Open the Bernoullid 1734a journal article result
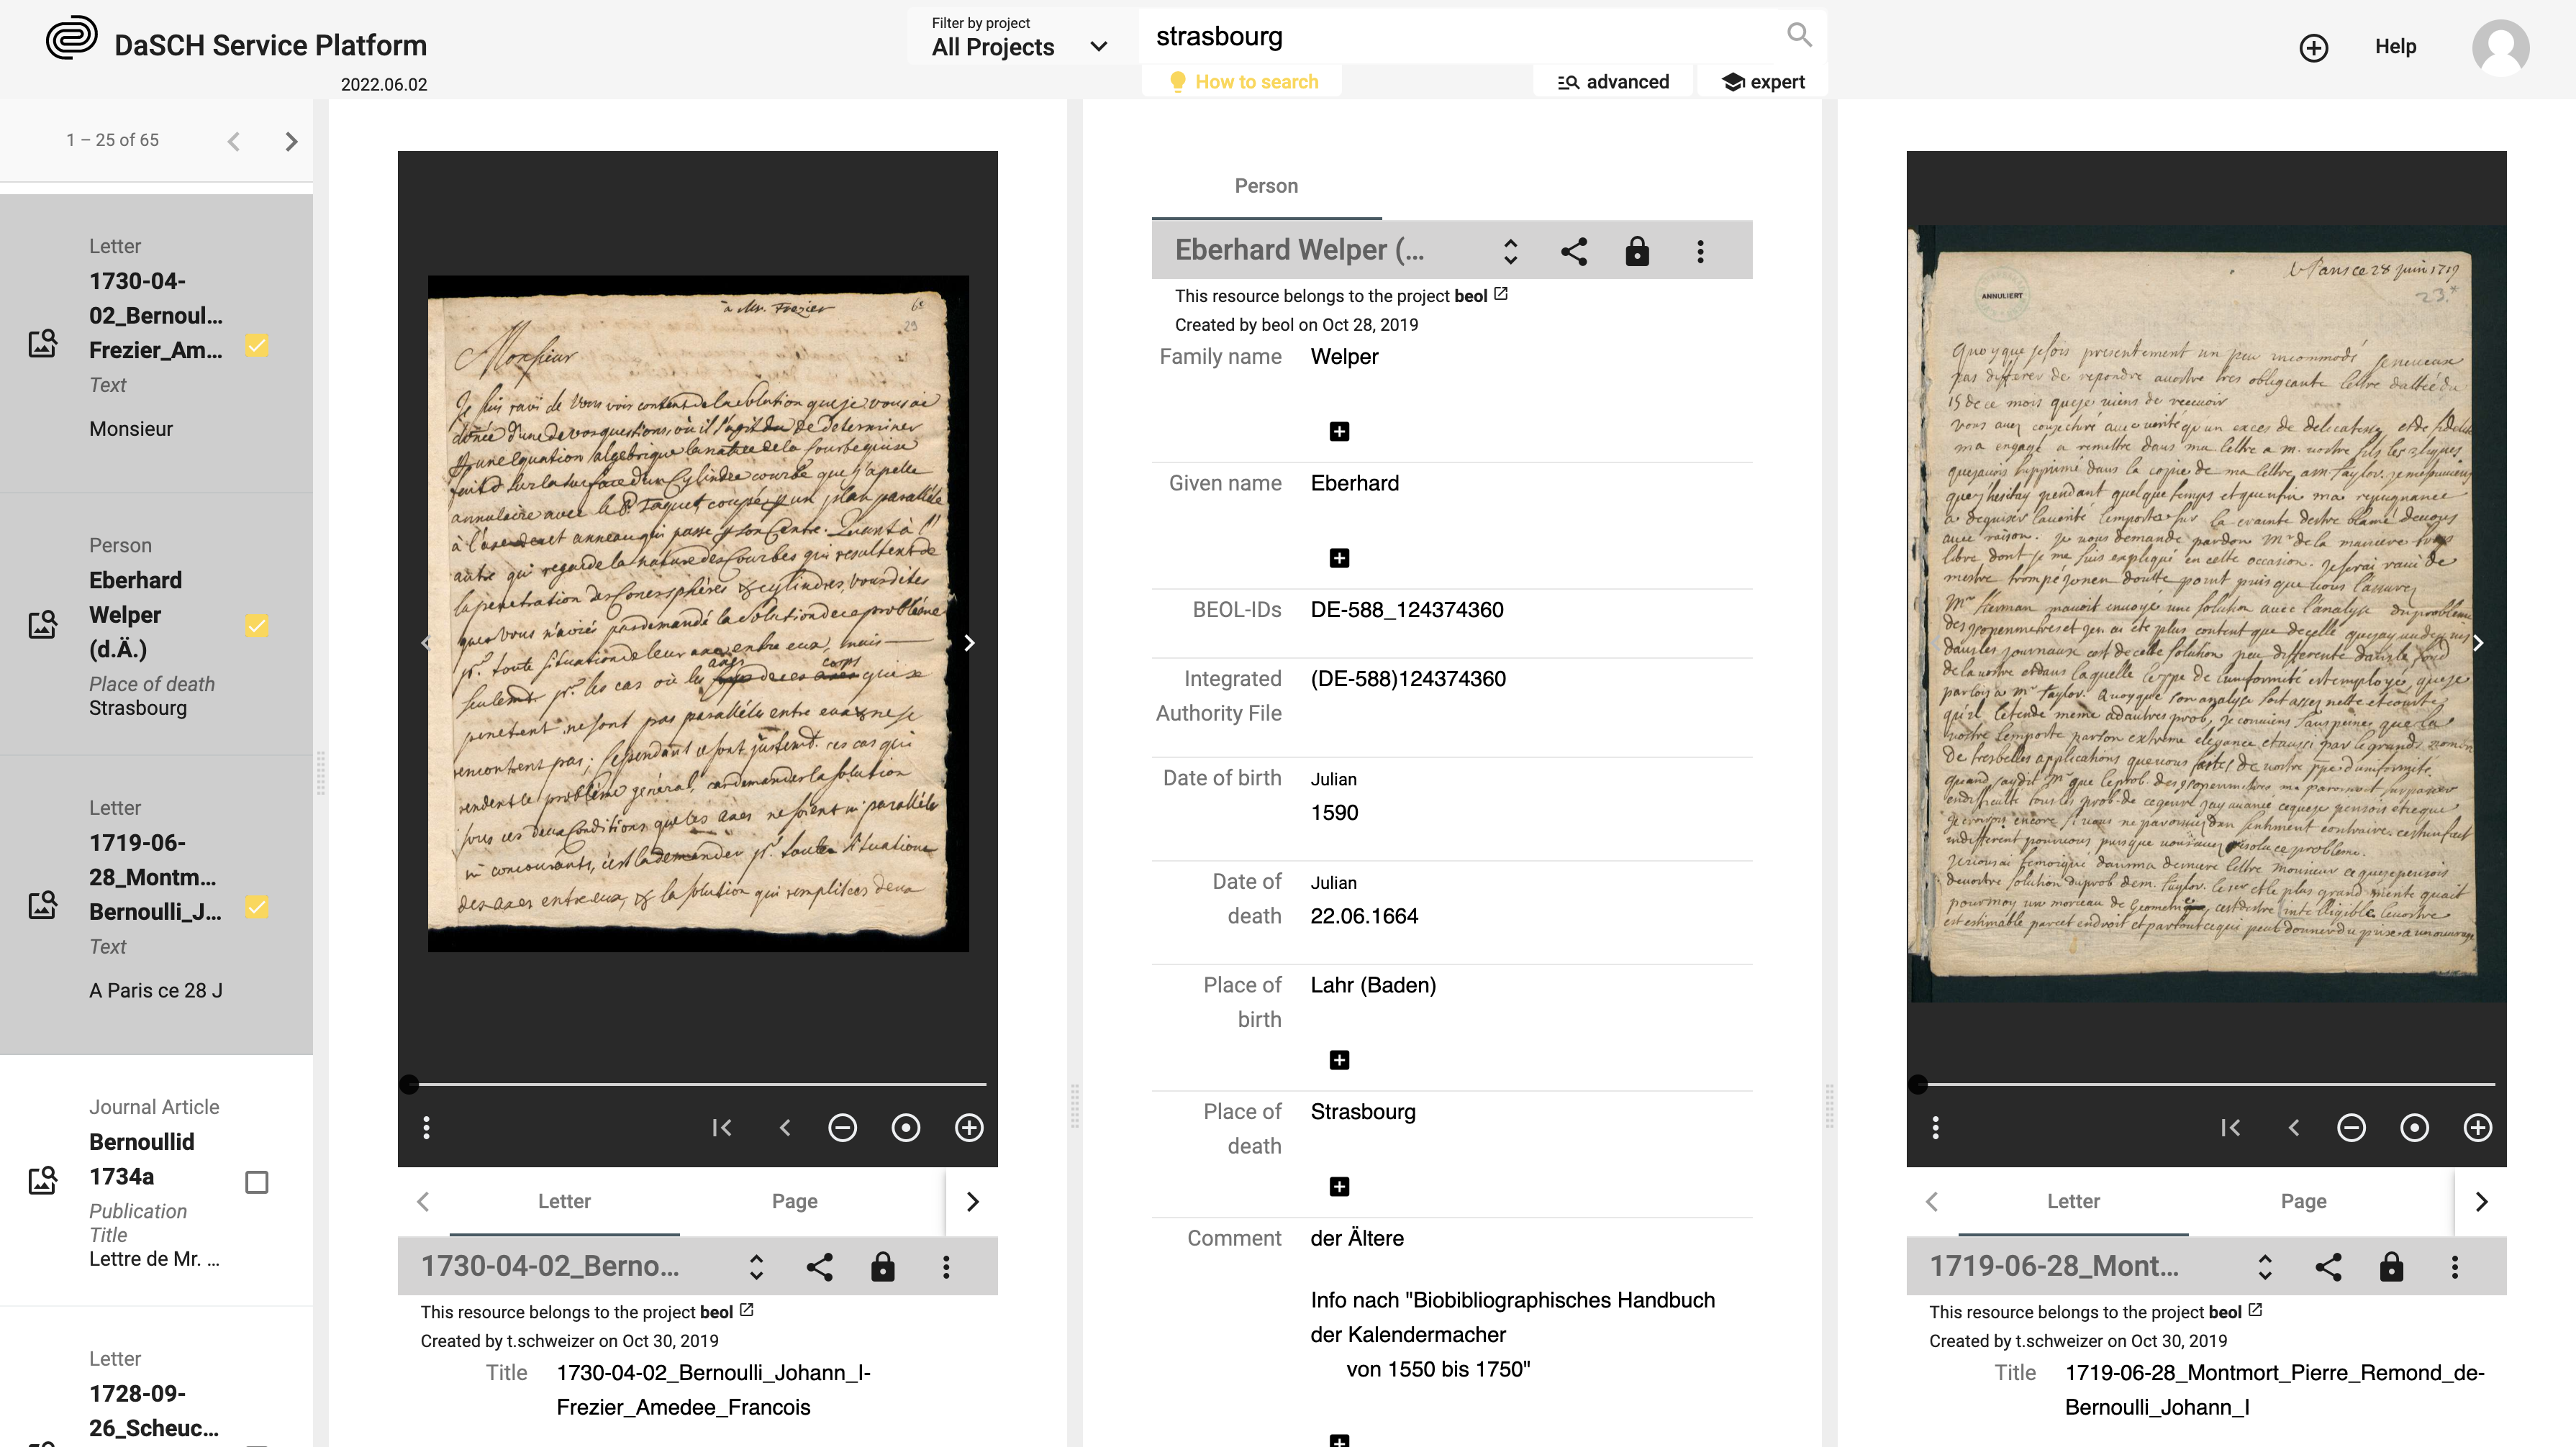This screenshot has height=1447, width=2576. coord(156,1179)
